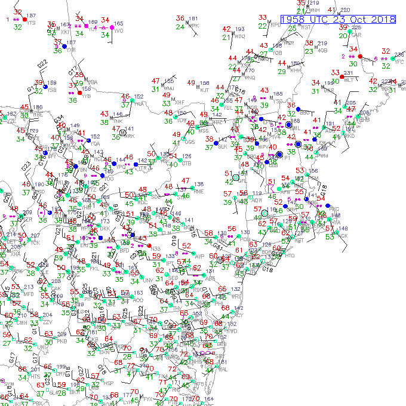Select the MLT station label
This screenshot has height=406, width=406.
[349, 80]
